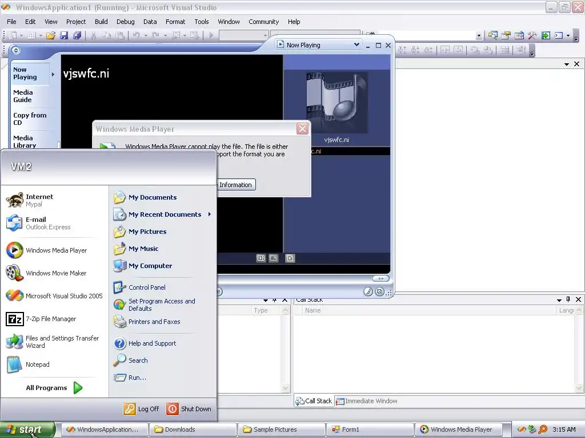Open My Pictures folder
The height and width of the screenshot is (438, 585).
pos(140,232)
